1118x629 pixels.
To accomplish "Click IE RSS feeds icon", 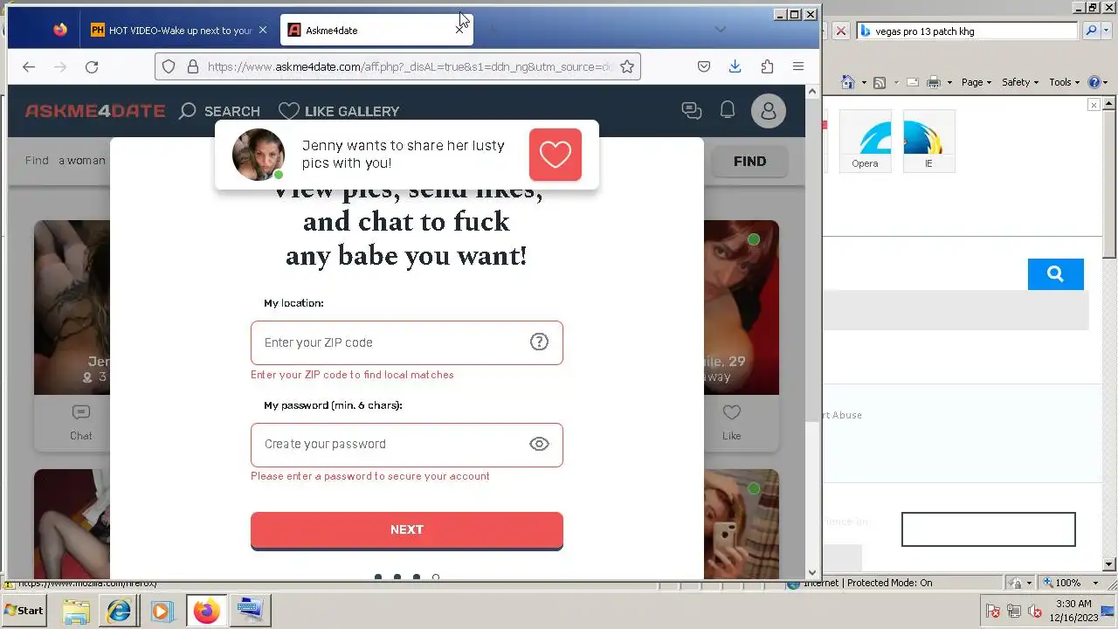I will point(880,82).
